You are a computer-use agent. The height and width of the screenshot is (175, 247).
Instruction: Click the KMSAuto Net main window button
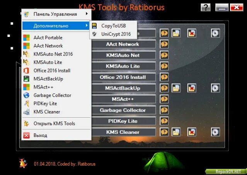point(124,55)
